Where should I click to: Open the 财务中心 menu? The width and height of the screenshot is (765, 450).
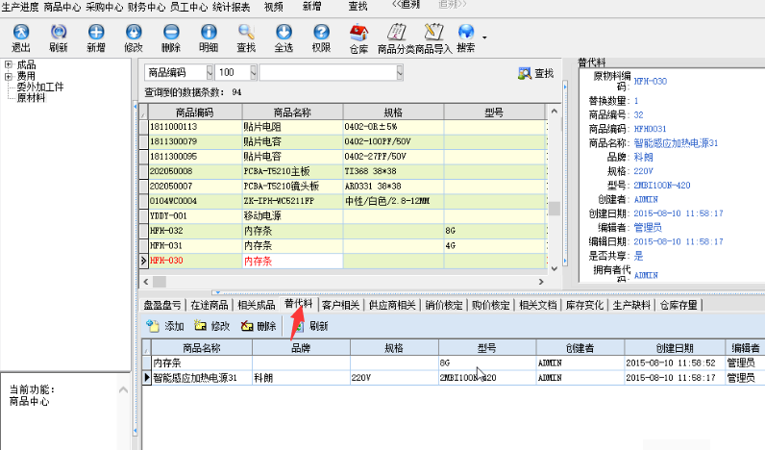coord(146,8)
